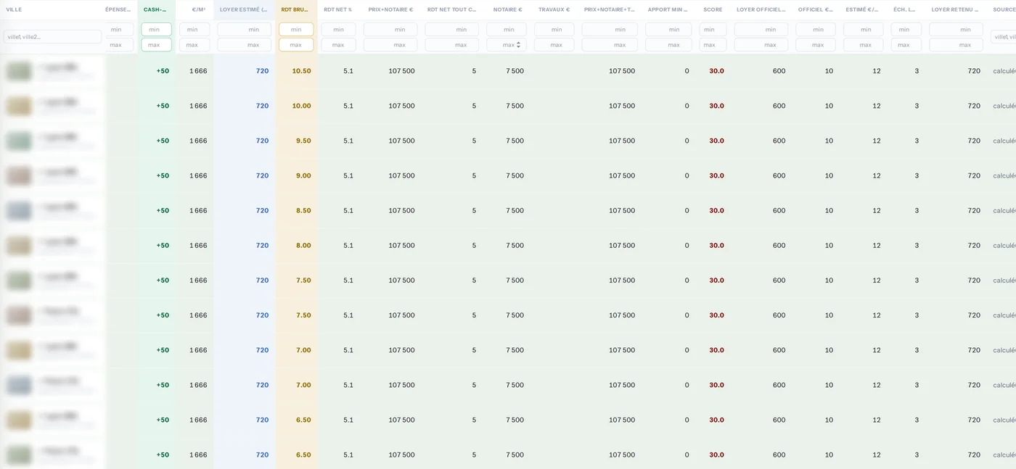Click loyer estimé 720 in the 8.00 row

click(x=262, y=245)
